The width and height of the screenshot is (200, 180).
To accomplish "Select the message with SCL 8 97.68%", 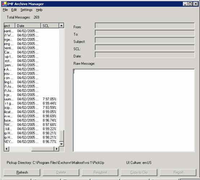I will tap(31, 125).
